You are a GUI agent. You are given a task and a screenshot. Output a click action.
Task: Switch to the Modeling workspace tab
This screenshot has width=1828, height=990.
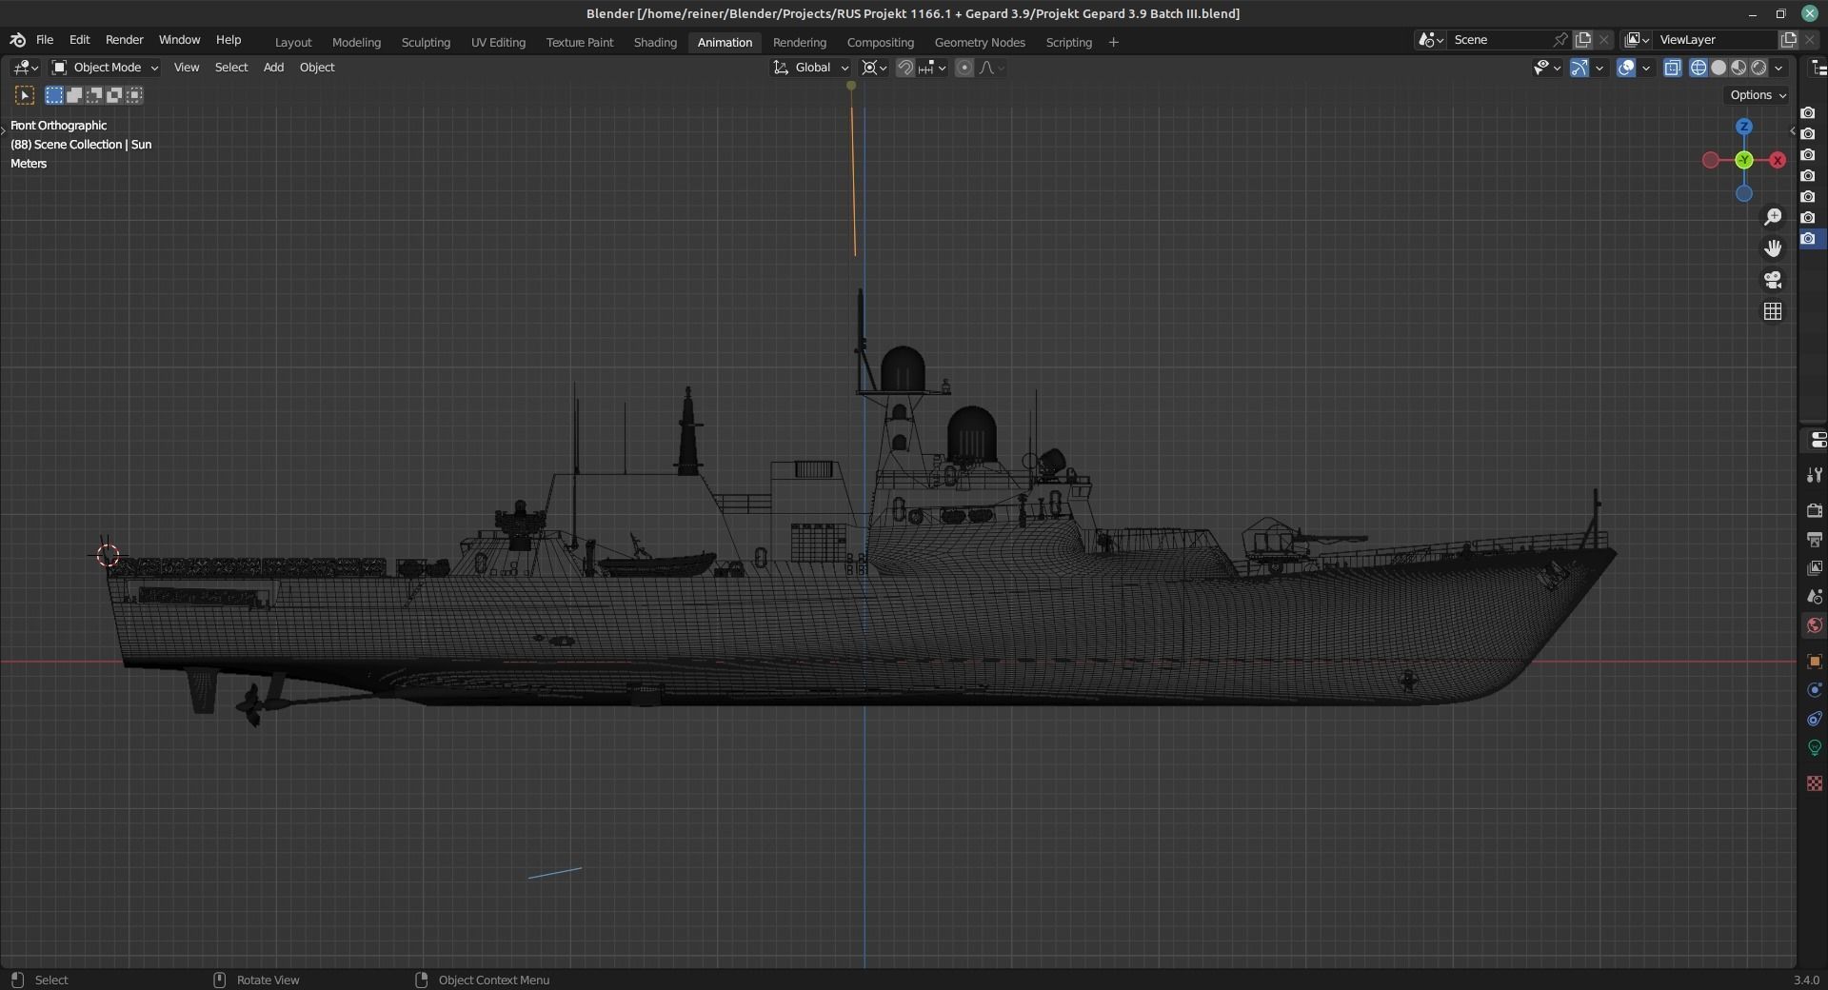click(x=356, y=43)
